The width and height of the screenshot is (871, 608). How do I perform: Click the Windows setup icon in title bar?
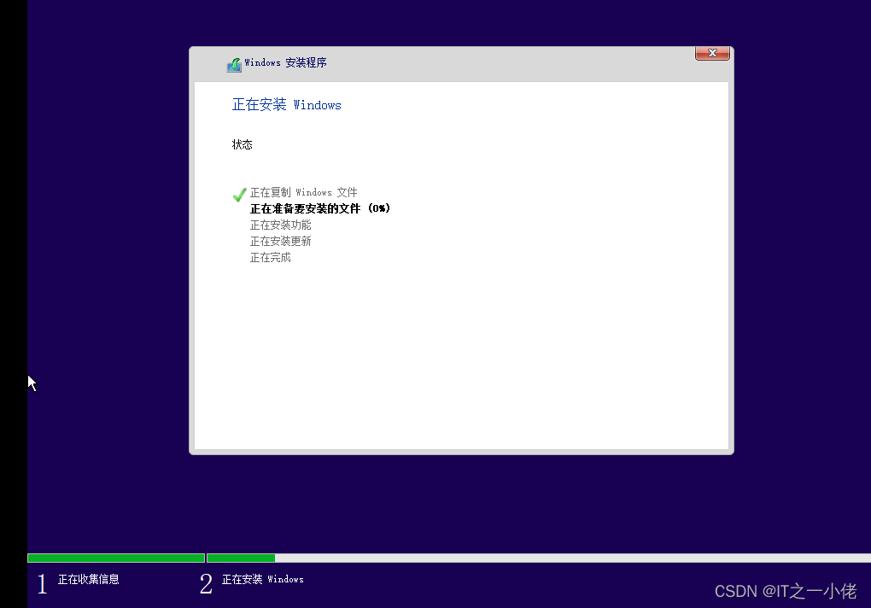tap(234, 65)
